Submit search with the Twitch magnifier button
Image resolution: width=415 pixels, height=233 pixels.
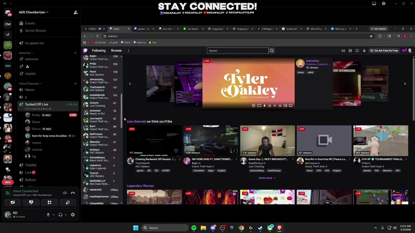[272, 50]
